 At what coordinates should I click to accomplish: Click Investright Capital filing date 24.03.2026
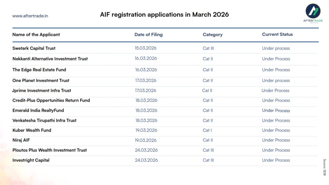click(x=146, y=160)
